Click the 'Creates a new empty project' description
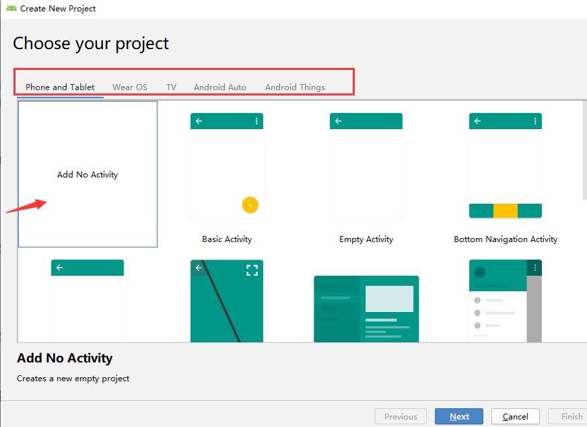Screen dimensions: 587x427 coord(73,379)
